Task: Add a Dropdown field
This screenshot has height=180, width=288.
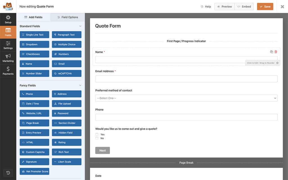Action: 34,44
